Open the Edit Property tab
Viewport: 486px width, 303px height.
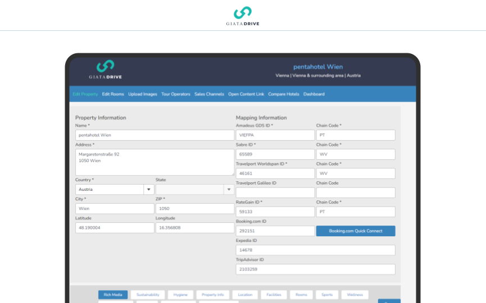point(85,94)
